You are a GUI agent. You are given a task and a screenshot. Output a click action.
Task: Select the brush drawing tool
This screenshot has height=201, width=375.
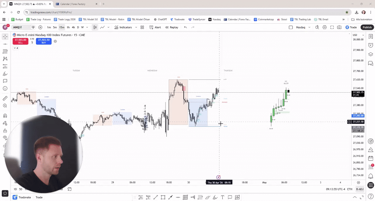click(x=5, y=73)
